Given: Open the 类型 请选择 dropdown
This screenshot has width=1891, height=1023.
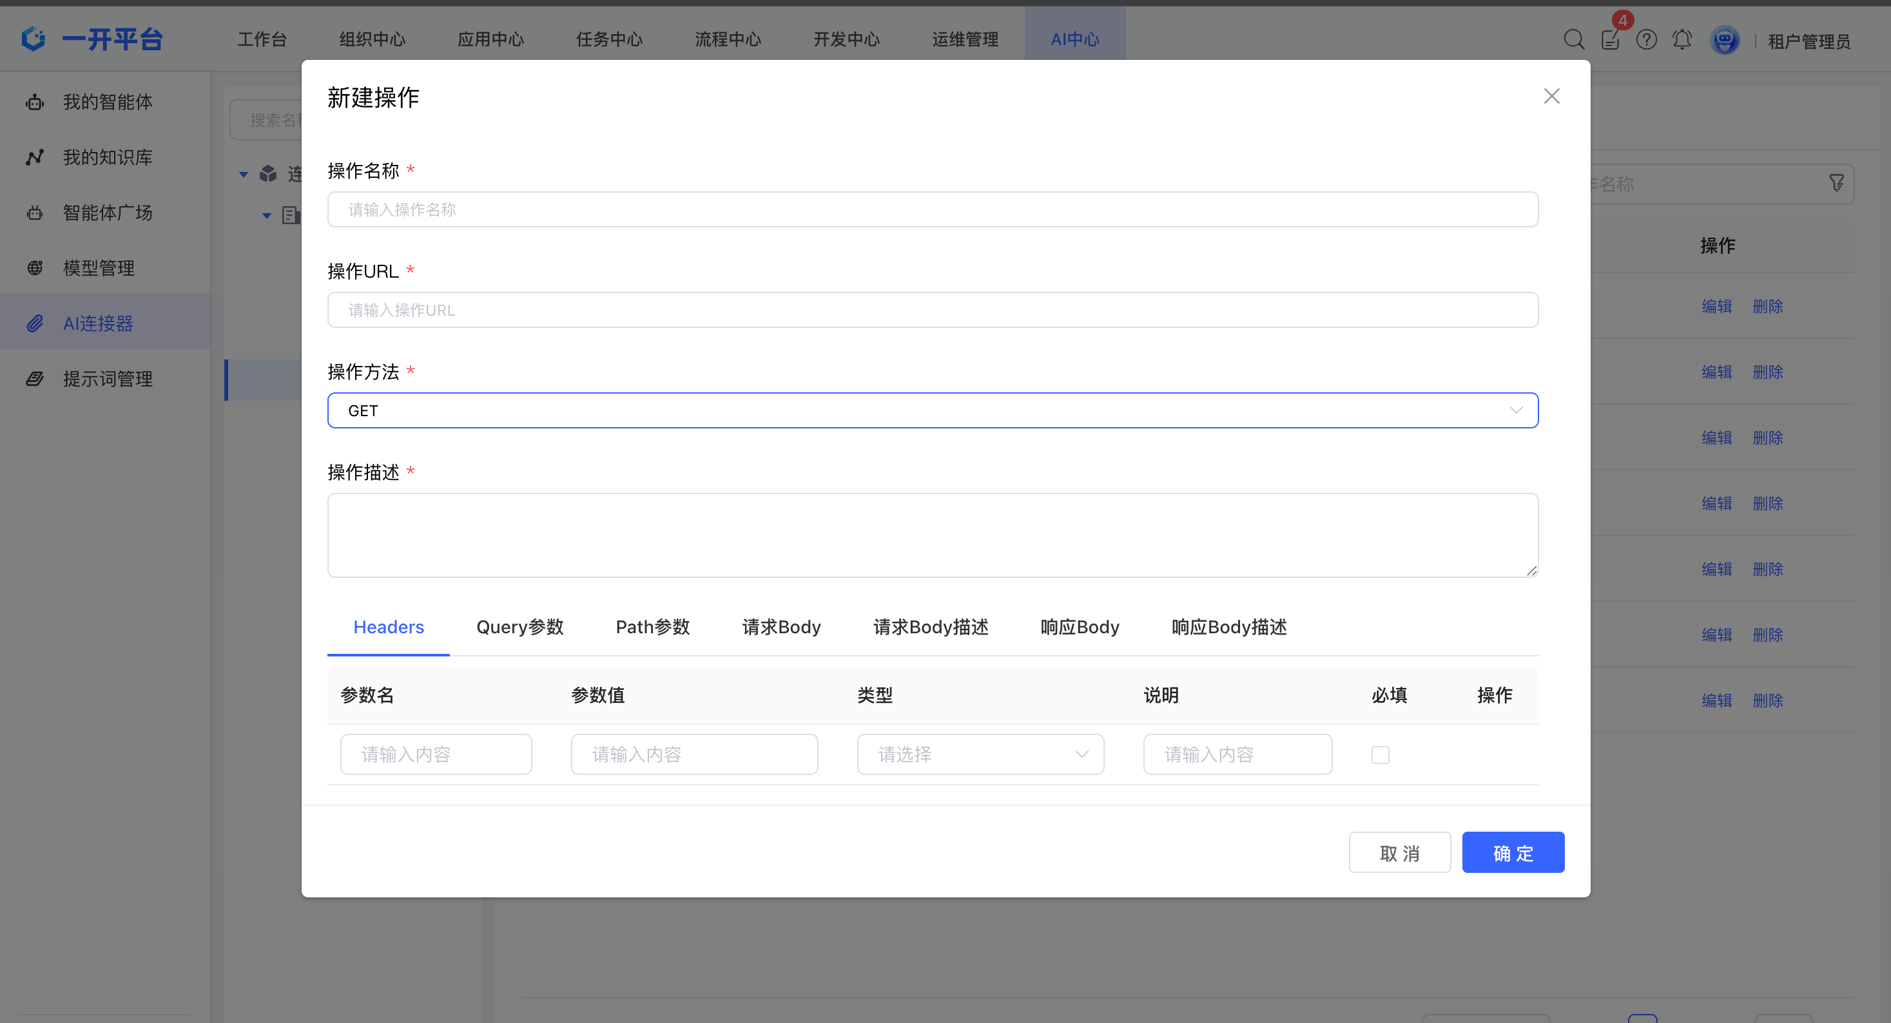Looking at the screenshot, I should tap(980, 754).
